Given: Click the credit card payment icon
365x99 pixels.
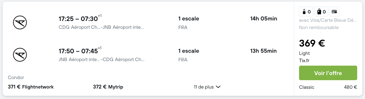Looking at the screenshot, I should [335, 12].
